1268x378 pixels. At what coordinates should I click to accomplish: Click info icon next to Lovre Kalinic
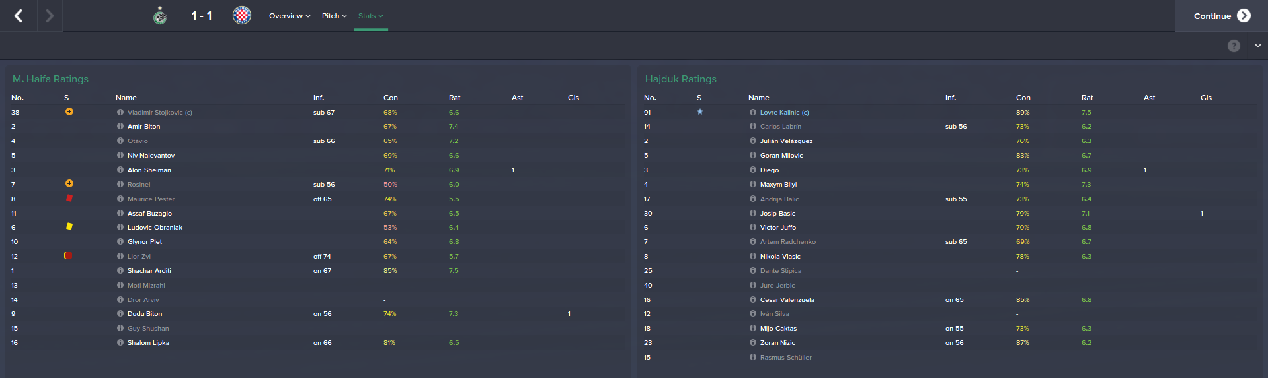(753, 112)
